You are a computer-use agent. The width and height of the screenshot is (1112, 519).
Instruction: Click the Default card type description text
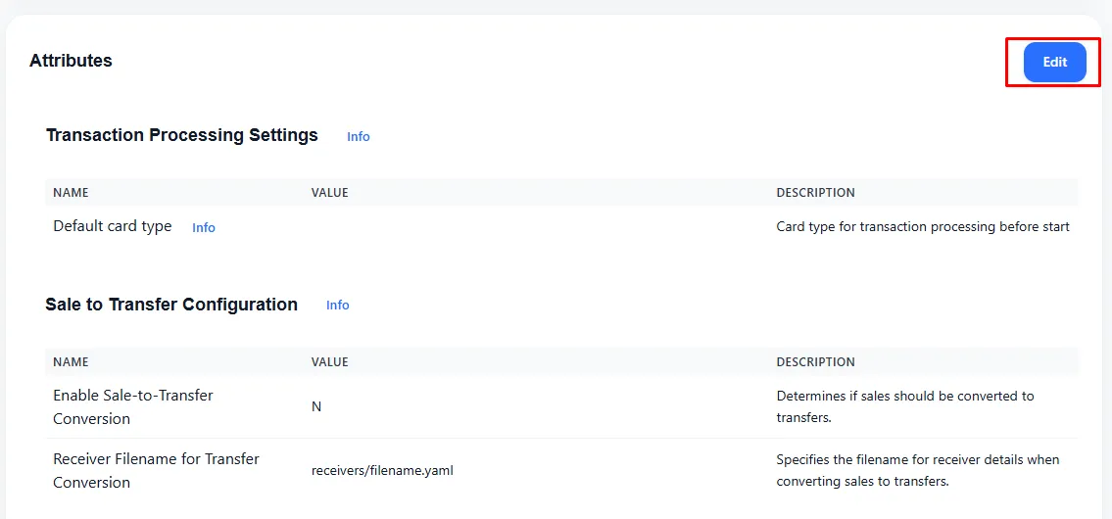pyautogui.click(x=922, y=226)
